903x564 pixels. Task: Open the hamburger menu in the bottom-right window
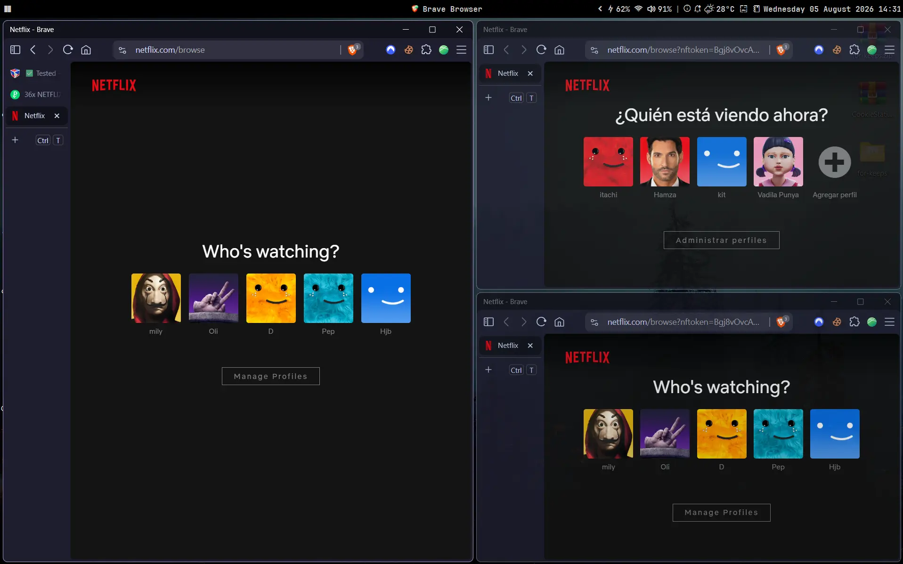tap(890, 322)
